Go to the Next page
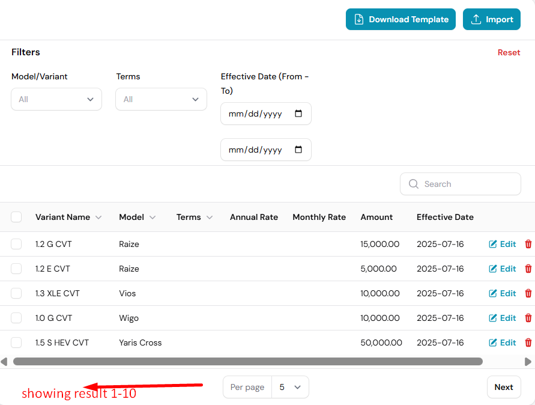This screenshot has height=405, width=535. (x=504, y=387)
